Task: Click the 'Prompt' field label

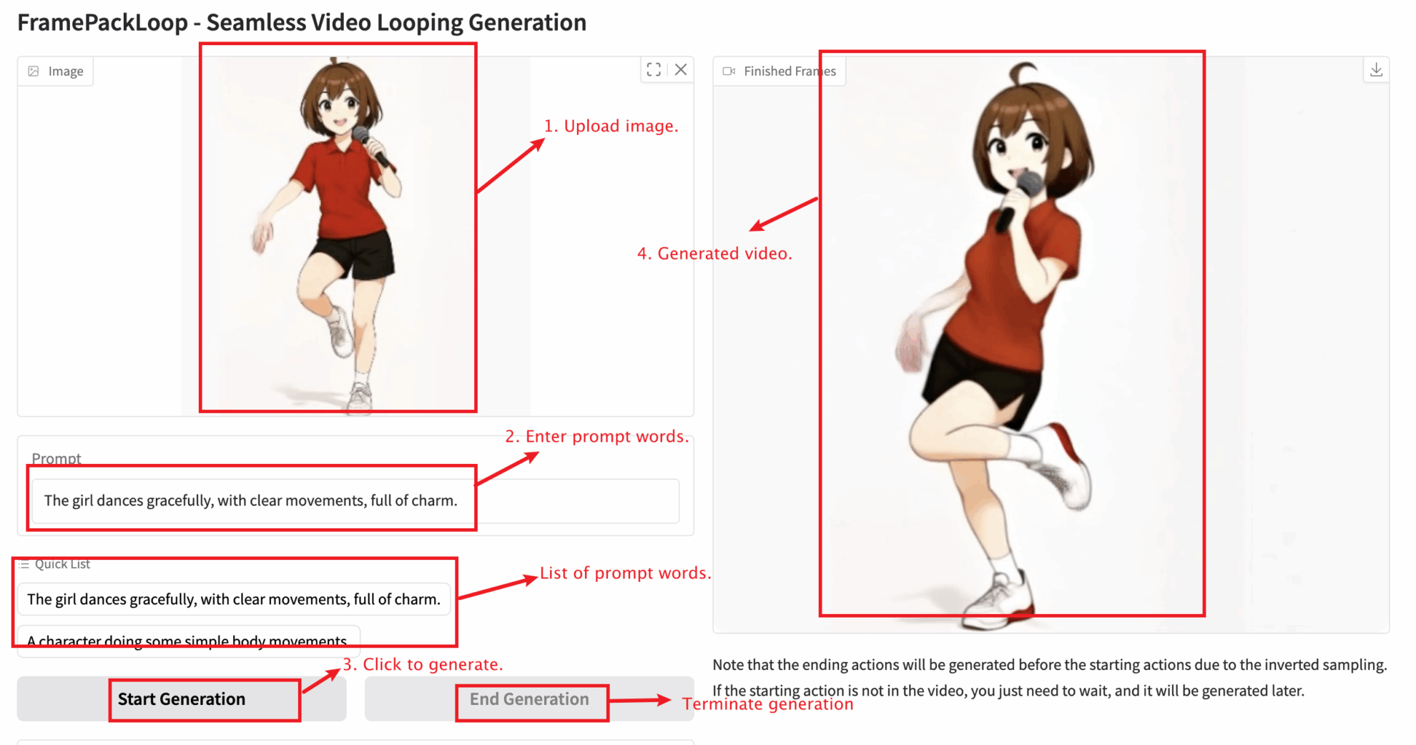Action: pos(56,458)
